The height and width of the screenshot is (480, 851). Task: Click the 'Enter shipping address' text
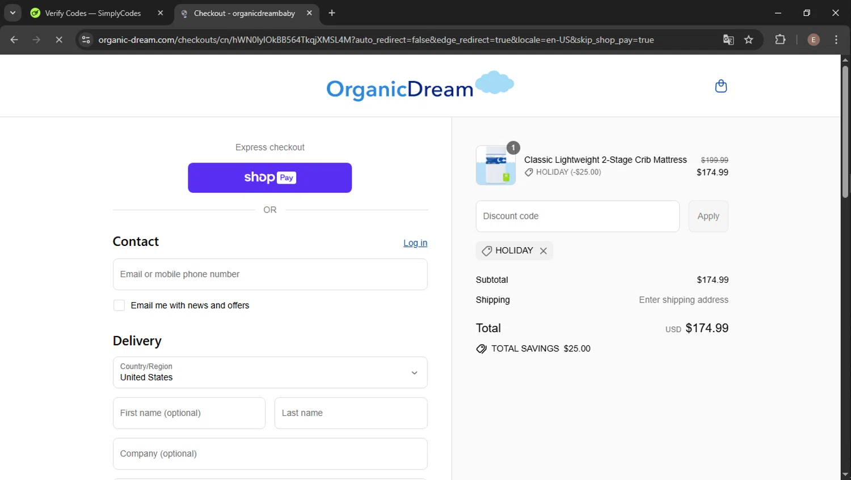coord(684,300)
